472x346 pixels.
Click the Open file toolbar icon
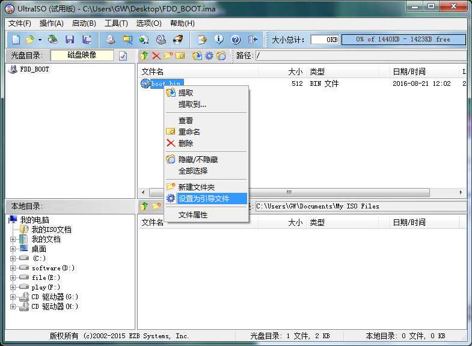[x=30, y=40]
